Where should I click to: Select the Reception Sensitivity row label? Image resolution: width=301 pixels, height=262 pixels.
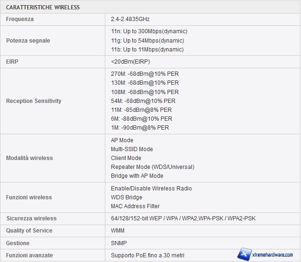click(34, 101)
